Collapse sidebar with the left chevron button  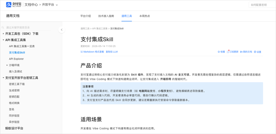(62, 30)
